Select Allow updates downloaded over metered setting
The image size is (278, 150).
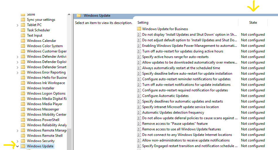[x=189, y=62]
